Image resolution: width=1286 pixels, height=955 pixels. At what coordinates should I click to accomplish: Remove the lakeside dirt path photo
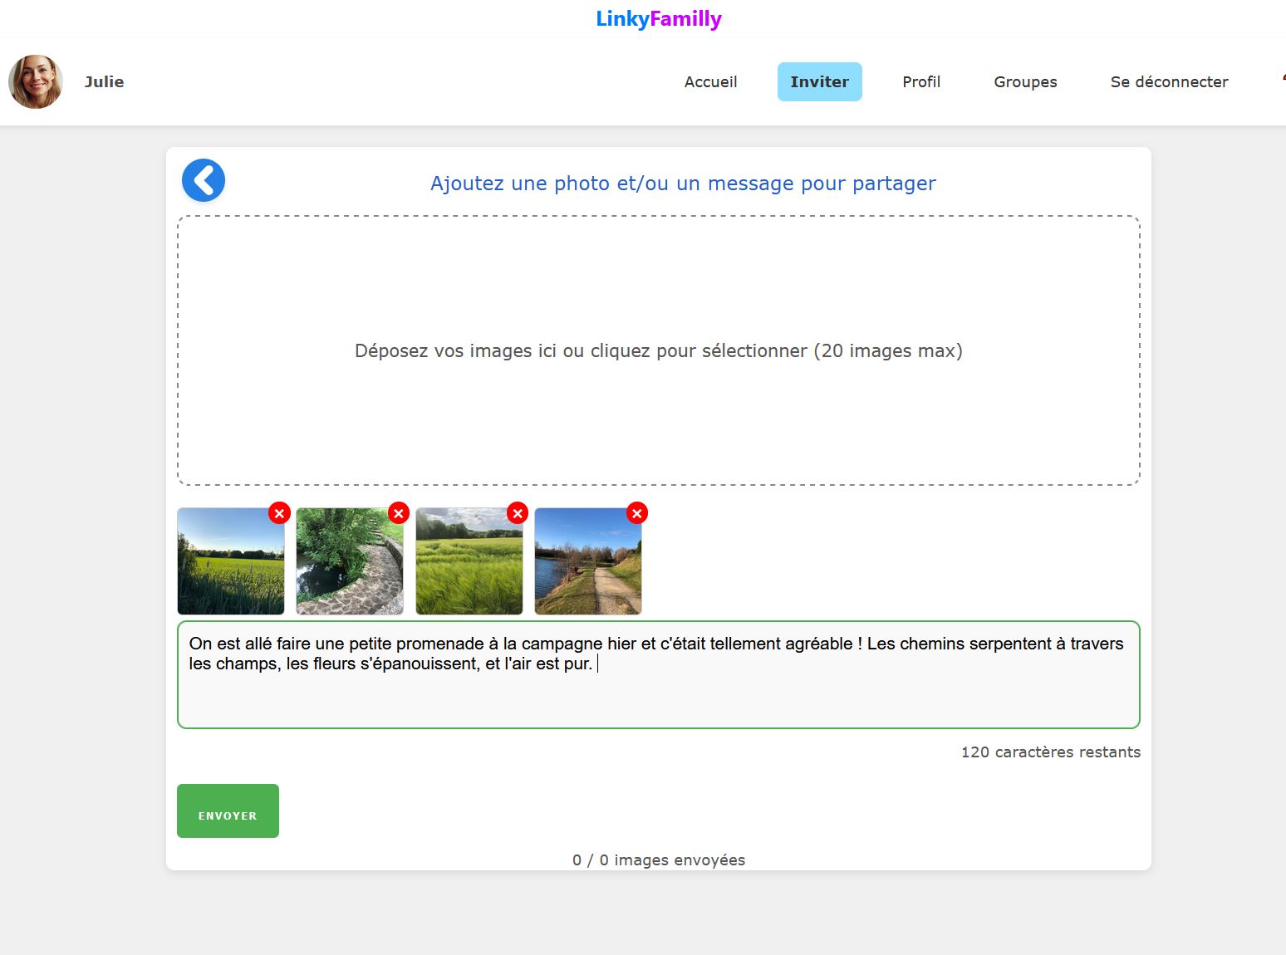[637, 513]
